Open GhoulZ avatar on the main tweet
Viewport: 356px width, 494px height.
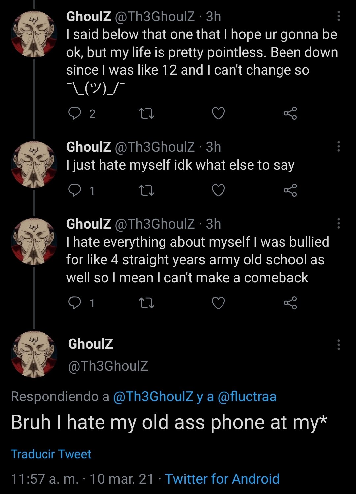(34, 354)
